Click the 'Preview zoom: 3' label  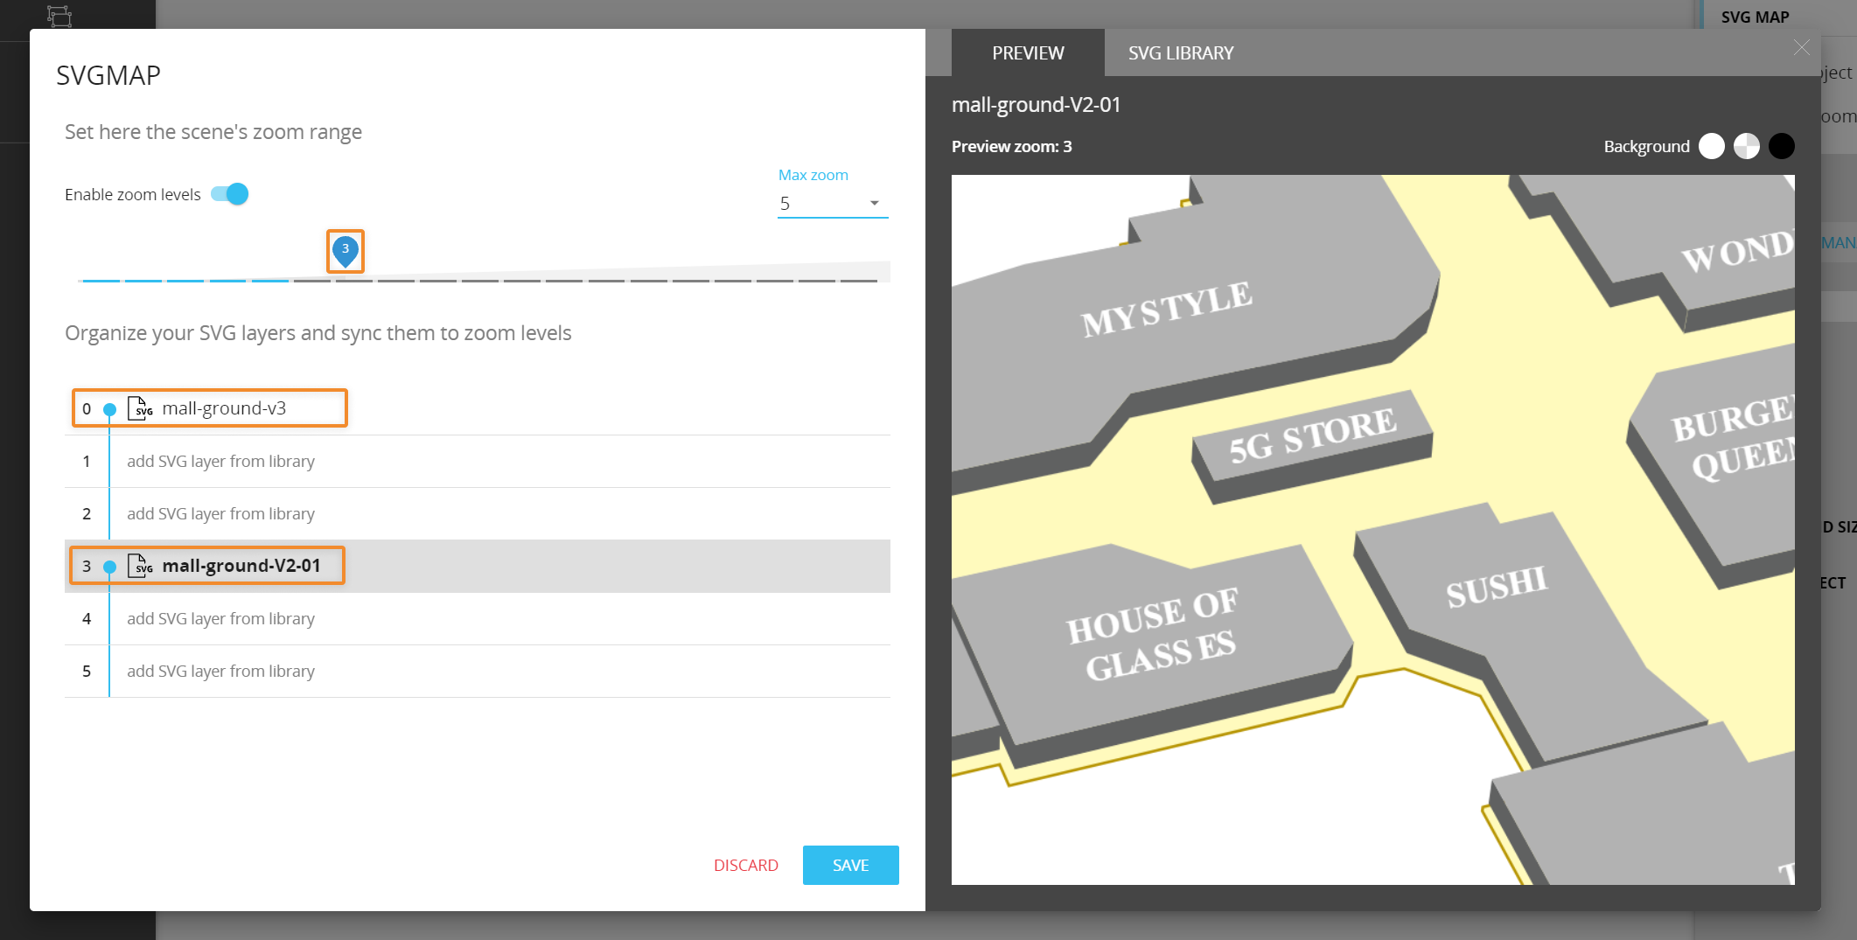pyautogui.click(x=1012, y=147)
